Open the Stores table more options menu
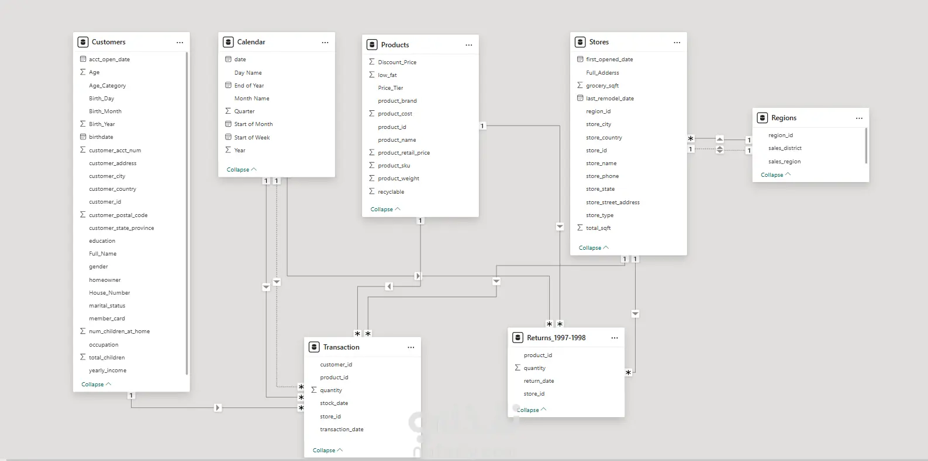This screenshot has width=928, height=461. tap(677, 43)
